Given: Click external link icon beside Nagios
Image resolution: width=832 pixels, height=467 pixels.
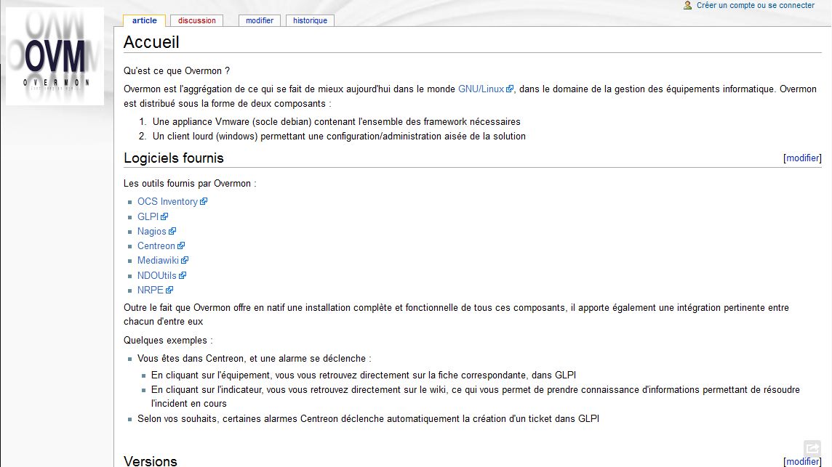Looking at the screenshot, I should click(x=172, y=231).
